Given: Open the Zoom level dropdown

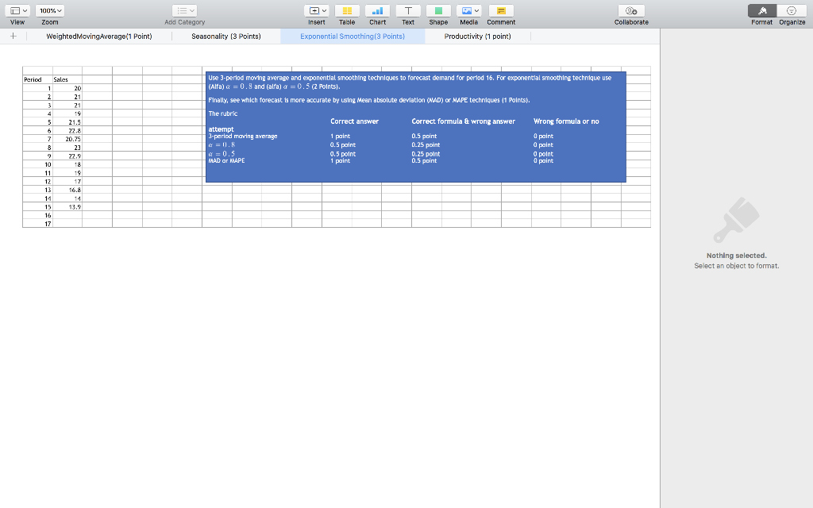Looking at the screenshot, I should [x=49, y=10].
